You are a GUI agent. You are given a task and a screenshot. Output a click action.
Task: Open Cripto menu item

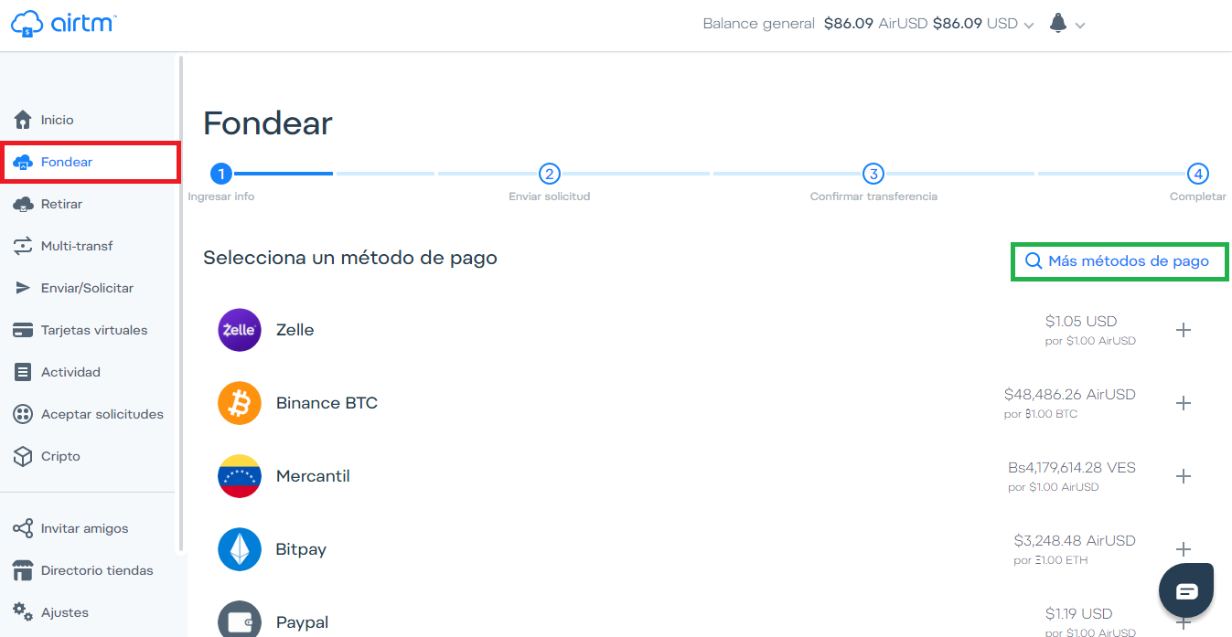click(60, 456)
